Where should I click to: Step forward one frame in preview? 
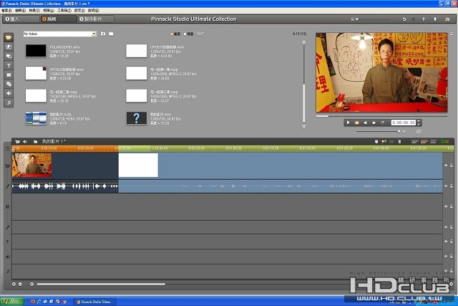(x=374, y=123)
